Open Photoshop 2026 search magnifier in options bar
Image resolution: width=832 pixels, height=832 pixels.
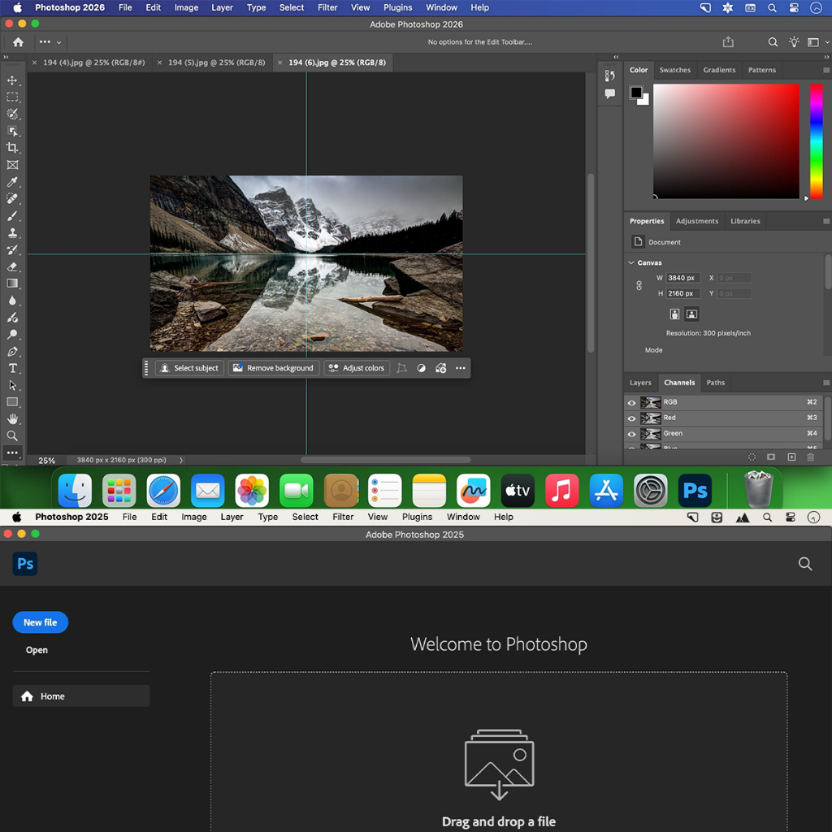click(x=773, y=42)
